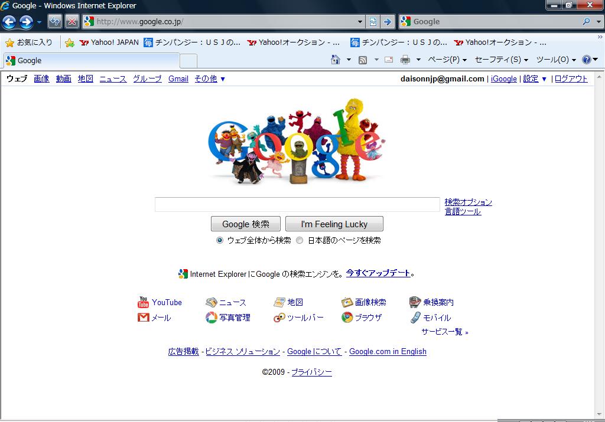Expand the RSS feeds dropdown arrow
The height and width of the screenshot is (422, 605).
(376, 60)
